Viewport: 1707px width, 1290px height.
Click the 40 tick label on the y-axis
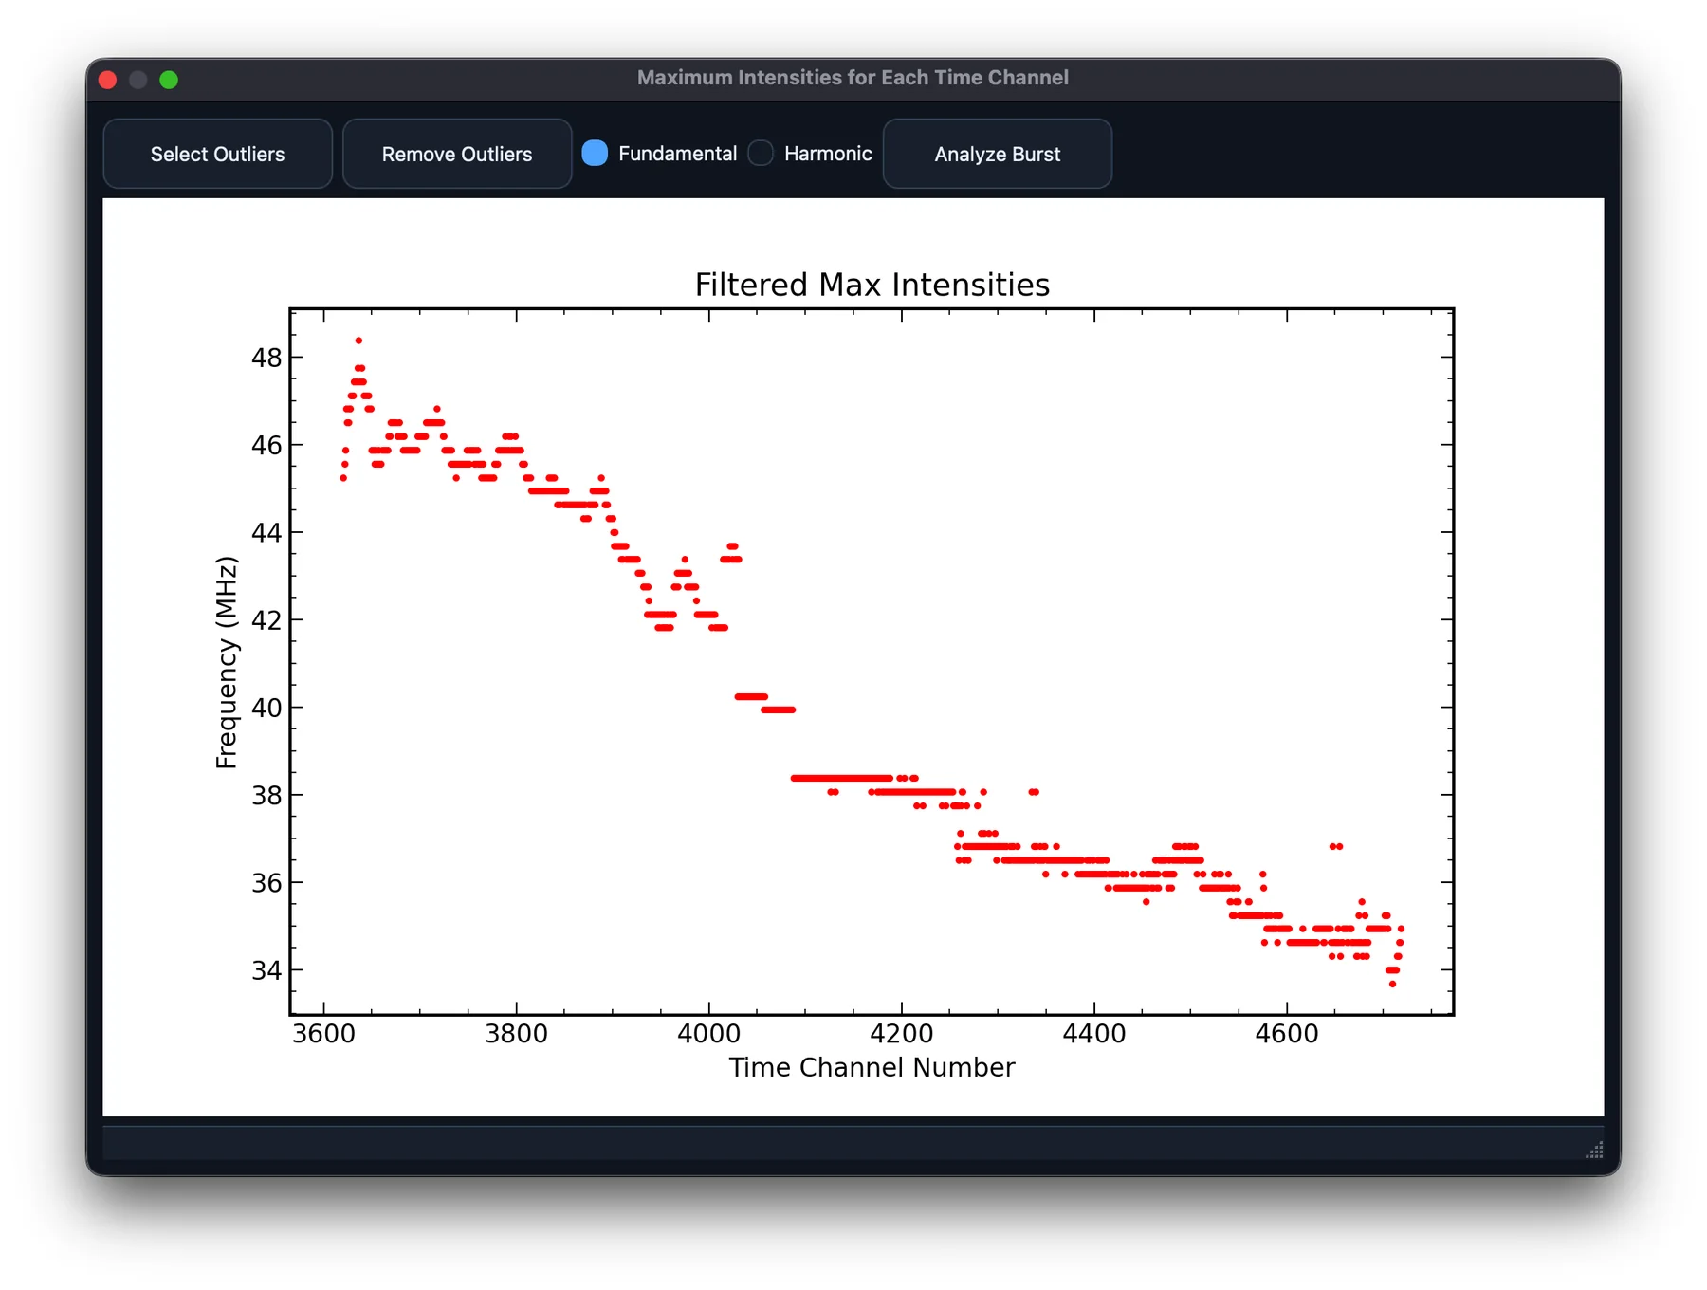[266, 708]
